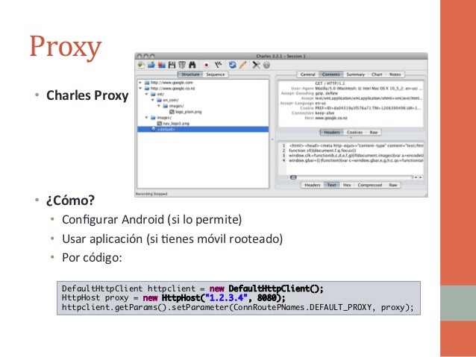
Task: Toggle throttling with the icon beside Record
Action: [218, 65]
